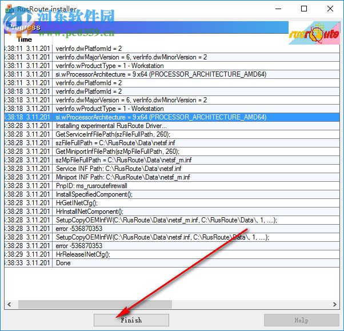Select SetupCopyOEMInfW netsf_m.inf row
This screenshot has height=331, width=344.
pos(172,220)
